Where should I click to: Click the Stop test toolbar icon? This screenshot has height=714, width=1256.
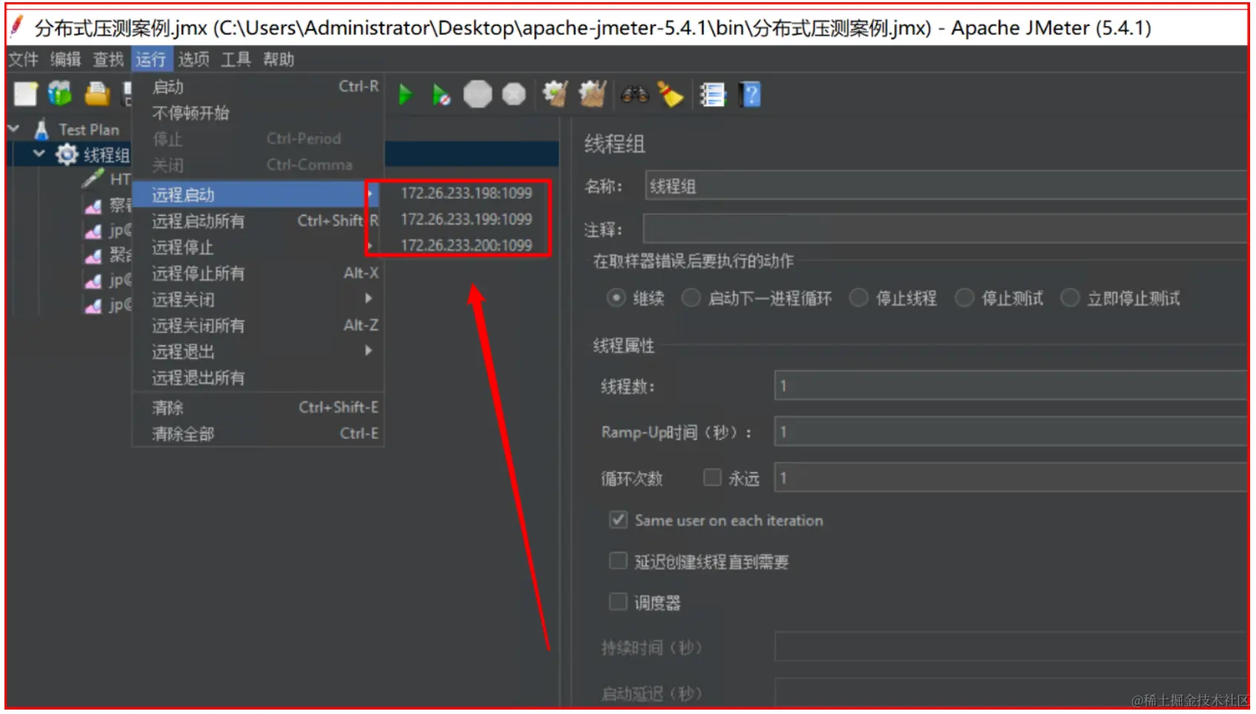pyautogui.click(x=478, y=95)
